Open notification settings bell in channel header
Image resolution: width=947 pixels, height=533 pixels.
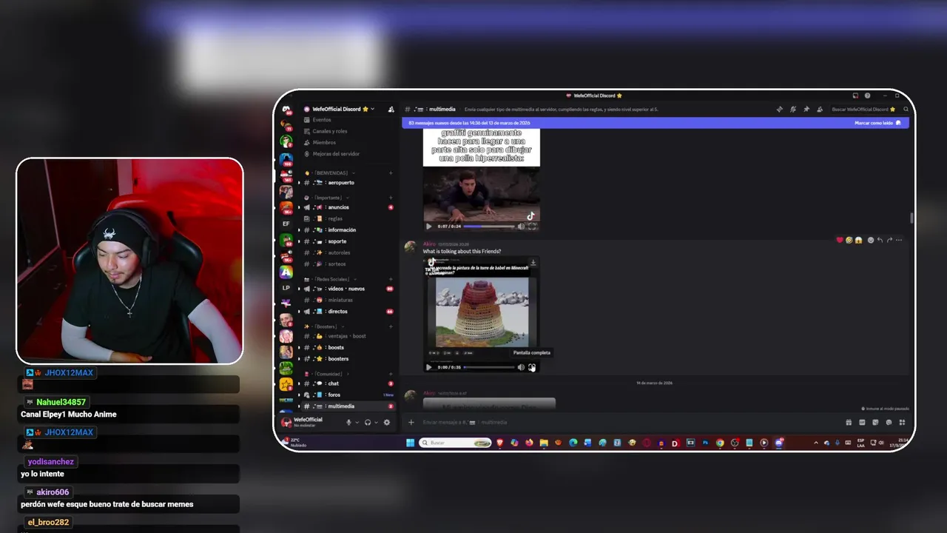(793, 110)
